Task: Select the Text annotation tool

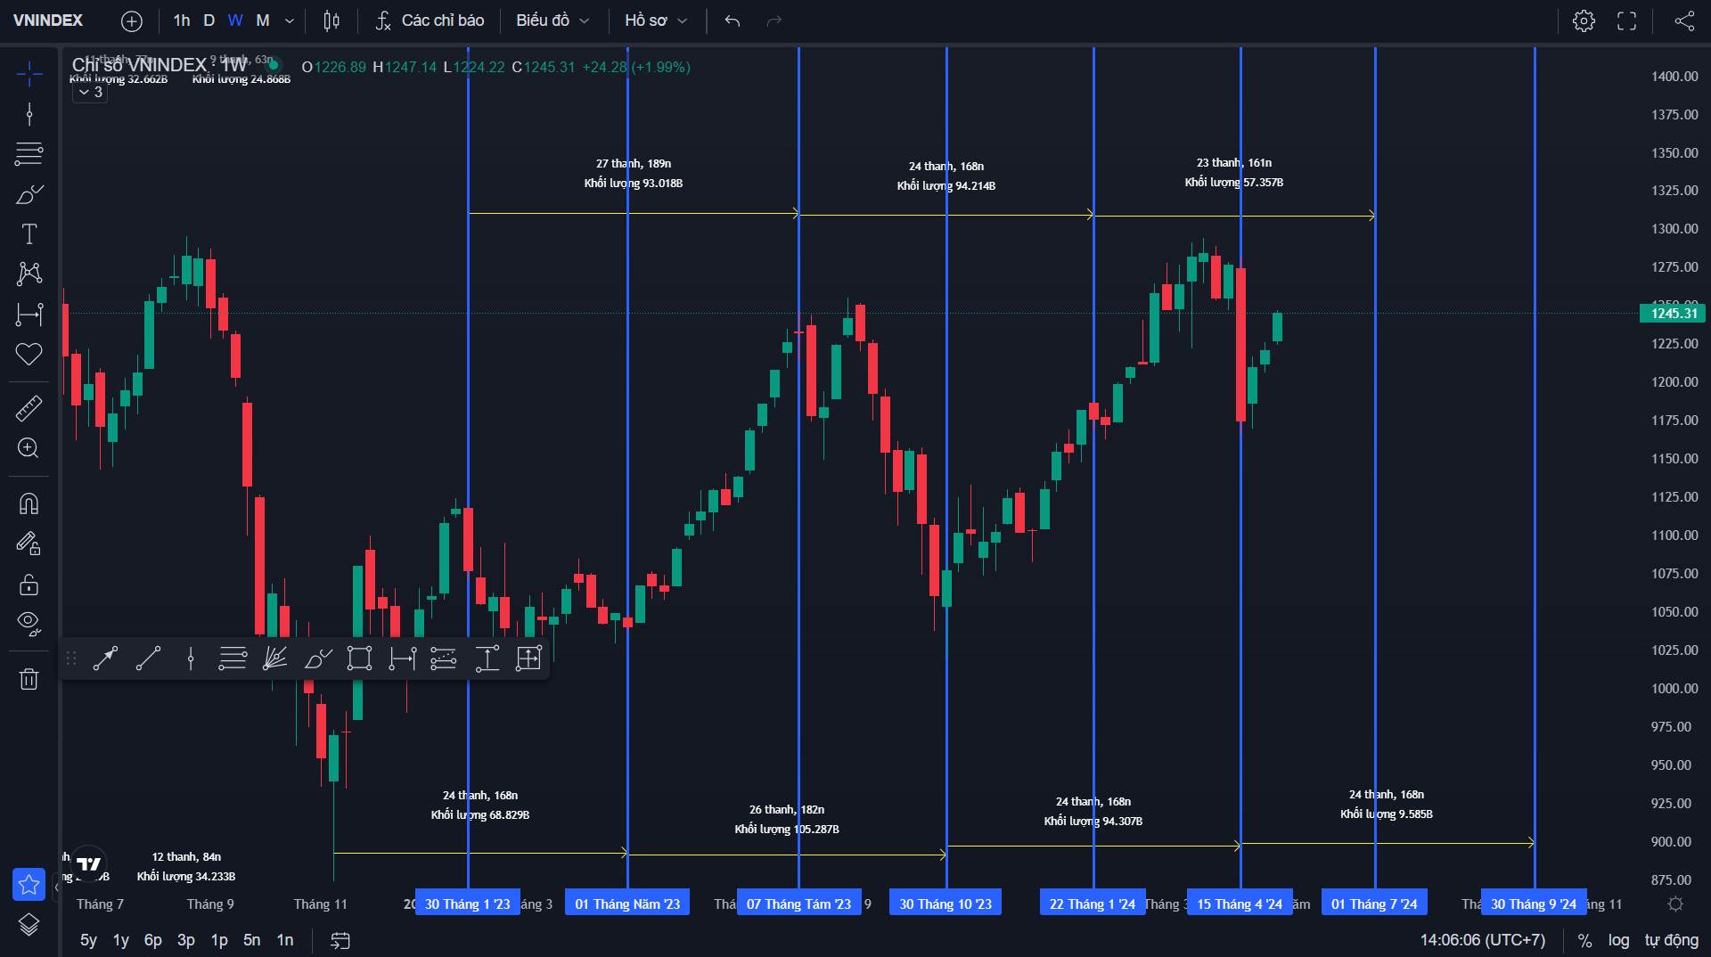Action: point(29,234)
